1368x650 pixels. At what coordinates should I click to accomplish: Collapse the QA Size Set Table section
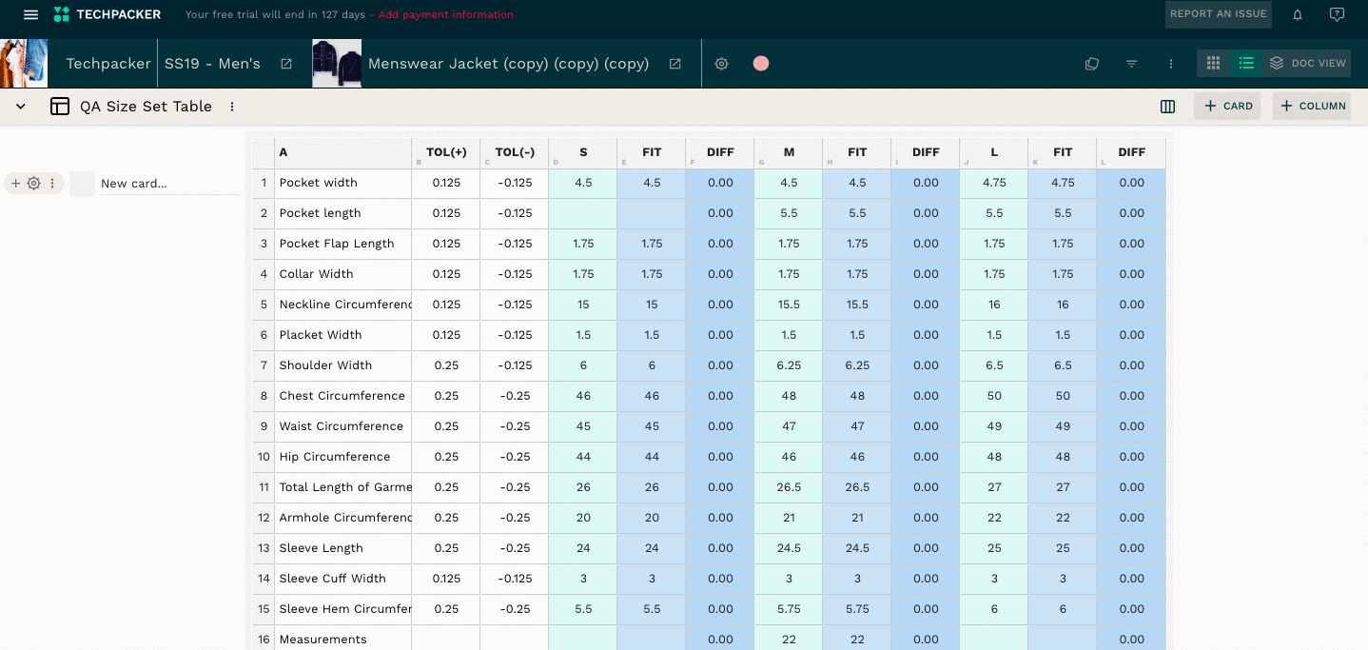tap(21, 107)
